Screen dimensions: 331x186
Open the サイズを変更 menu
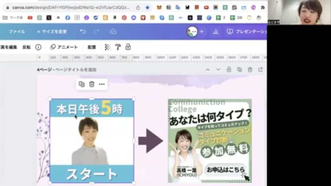click(52, 32)
